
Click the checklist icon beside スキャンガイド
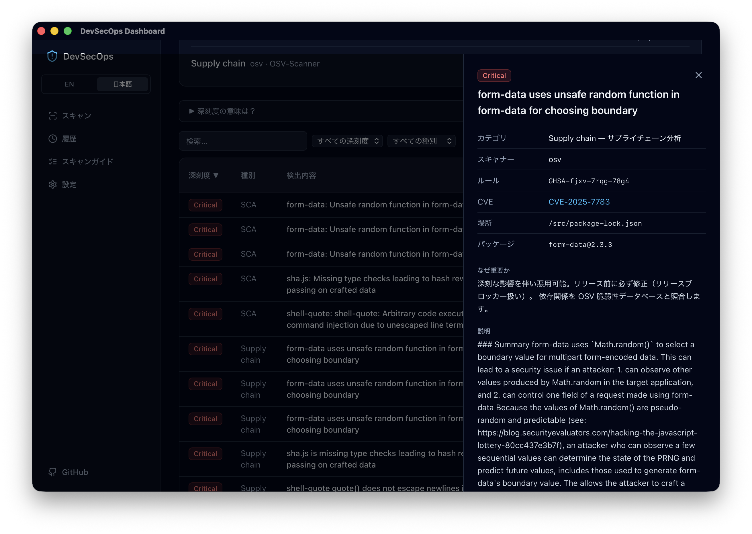(x=53, y=162)
